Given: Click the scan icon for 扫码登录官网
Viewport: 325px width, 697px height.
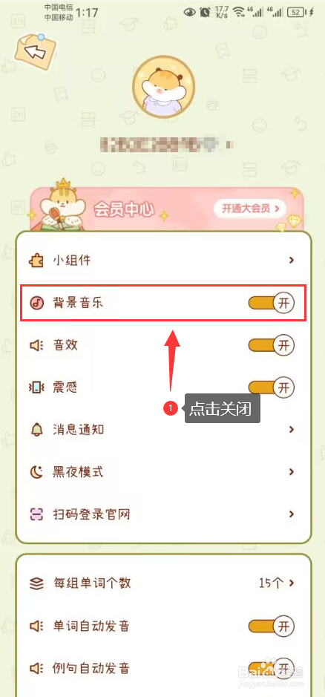Looking at the screenshot, I should 36,514.
